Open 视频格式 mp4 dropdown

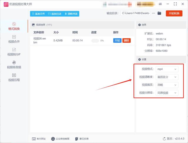[167, 69]
